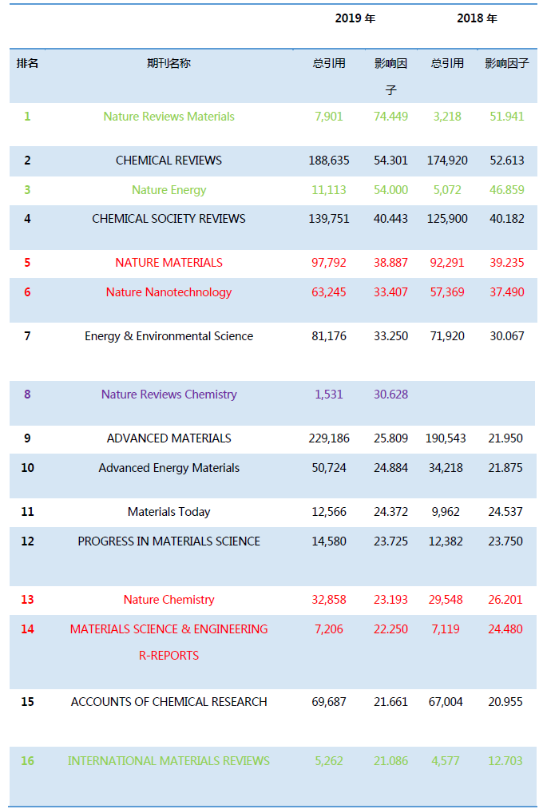Click the value 190,543

click(445, 438)
